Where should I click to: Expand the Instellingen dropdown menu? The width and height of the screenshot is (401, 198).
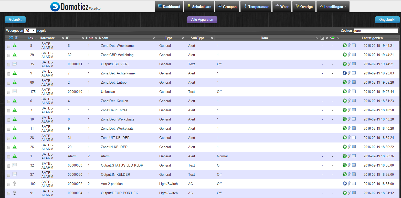pyautogui.click(x=333, y=7)
